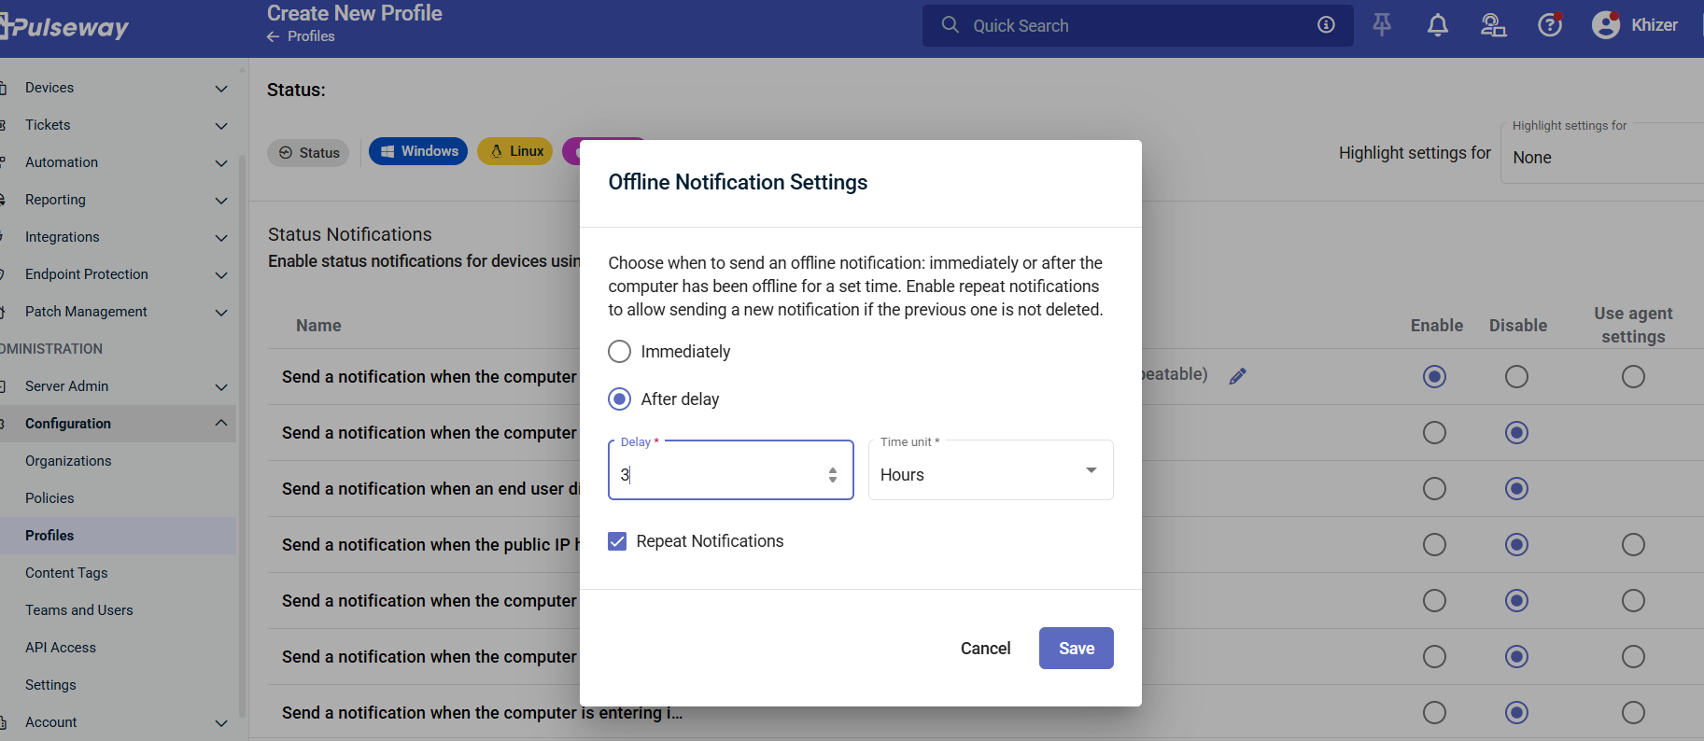Screen dimensions: 1704x741
Task: Select the Immediately radio option
Action: point(619,352)
